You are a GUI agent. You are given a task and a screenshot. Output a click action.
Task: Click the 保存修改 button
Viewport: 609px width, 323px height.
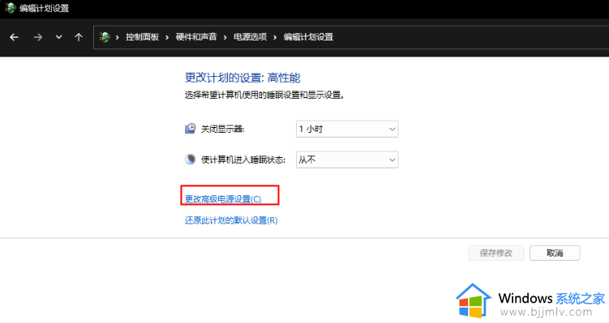(496, 253)
